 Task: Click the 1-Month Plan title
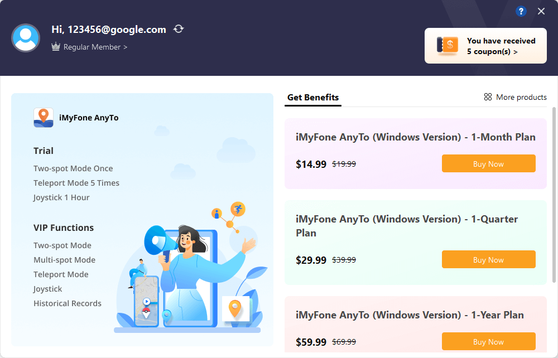tap(416, 137)
